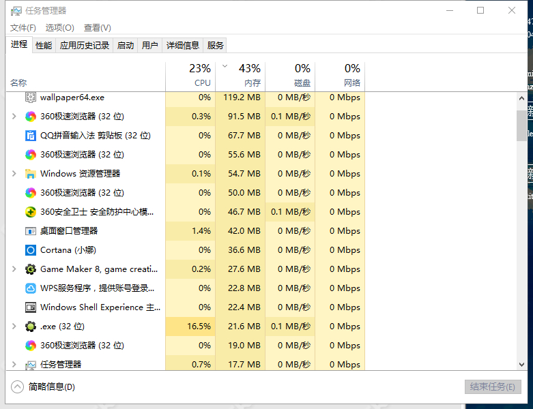Switch to the 启动 tab
Screen dimensions: 533x409
click(126, 45)
